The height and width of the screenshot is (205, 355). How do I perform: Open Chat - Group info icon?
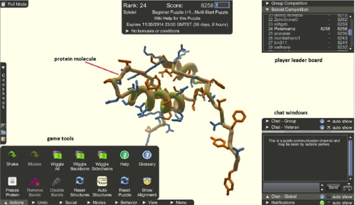pos(322,121)
